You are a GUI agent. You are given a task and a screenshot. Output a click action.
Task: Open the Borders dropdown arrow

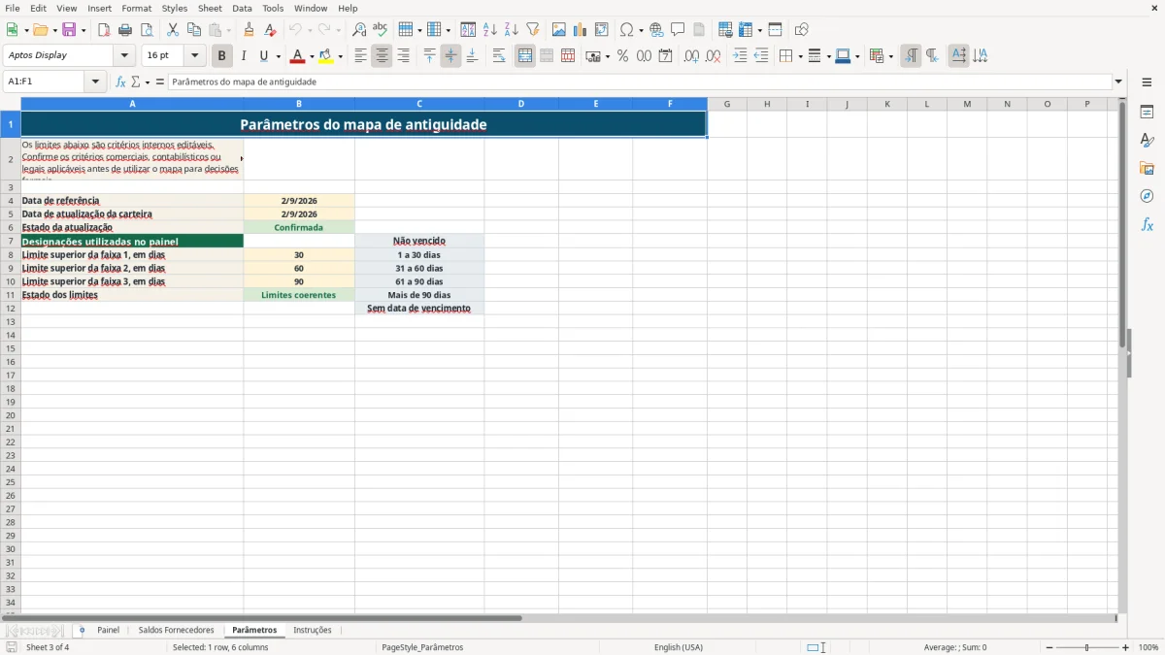(x=799, y=56)
